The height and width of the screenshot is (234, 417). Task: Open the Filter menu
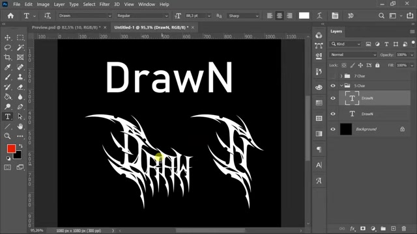click(104, 5)
